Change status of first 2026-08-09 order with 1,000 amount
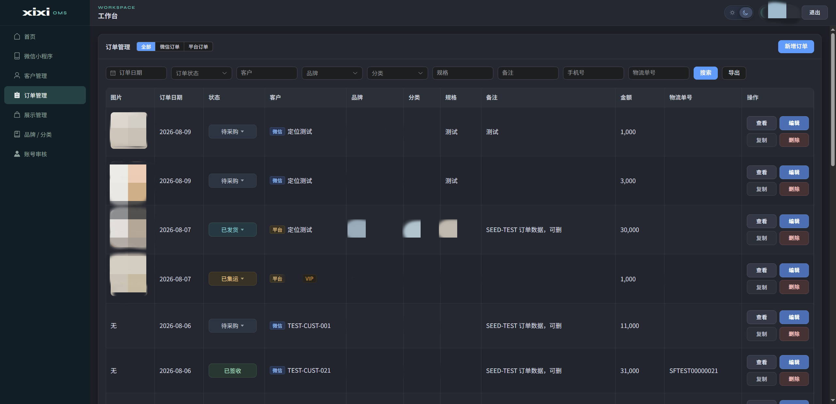Image resolution: width=836 pixels, height=404 pixels. (x=233, y=132)
